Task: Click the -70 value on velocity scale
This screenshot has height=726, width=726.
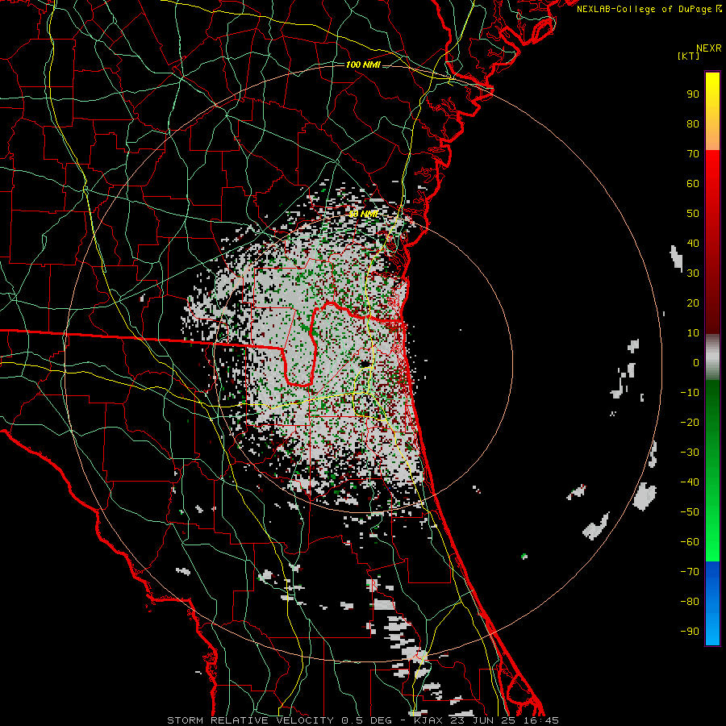Action: [690, 572]
